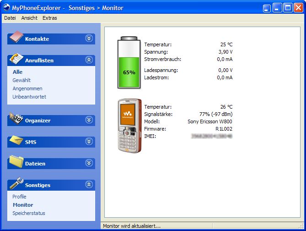Viewport: 306px width, 231px height.
Task: Expand the Dateien section chevron
Action: pos(89,163)
